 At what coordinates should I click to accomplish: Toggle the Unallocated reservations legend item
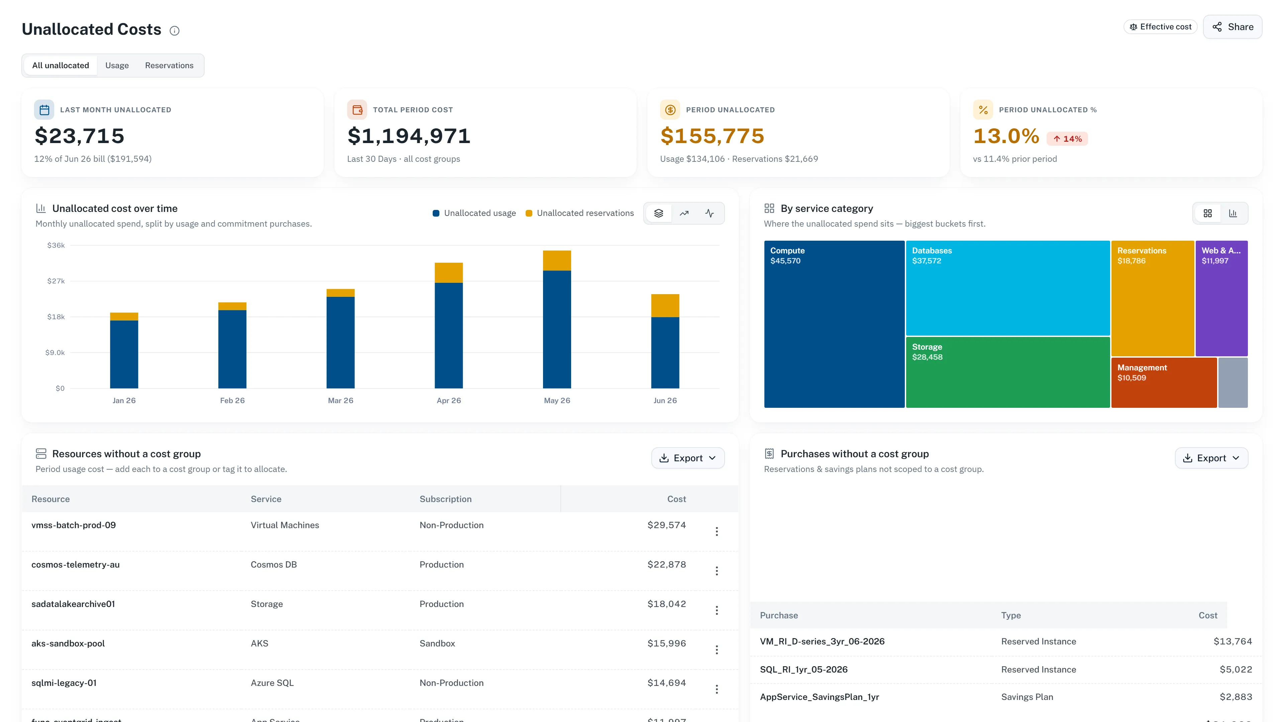pos(580,213)
